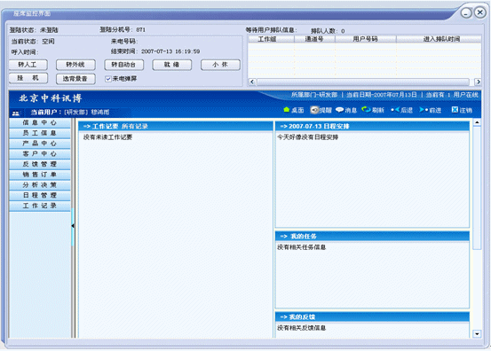Click the main panel down scroll arrow
The height and width of the screenshot is (351, 491).
(x=477, y=334)
